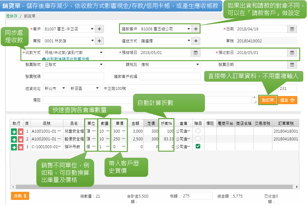Screen dimensions: 307x207
Task: Click the 訂單單號 column header
Action: (285, 123)
